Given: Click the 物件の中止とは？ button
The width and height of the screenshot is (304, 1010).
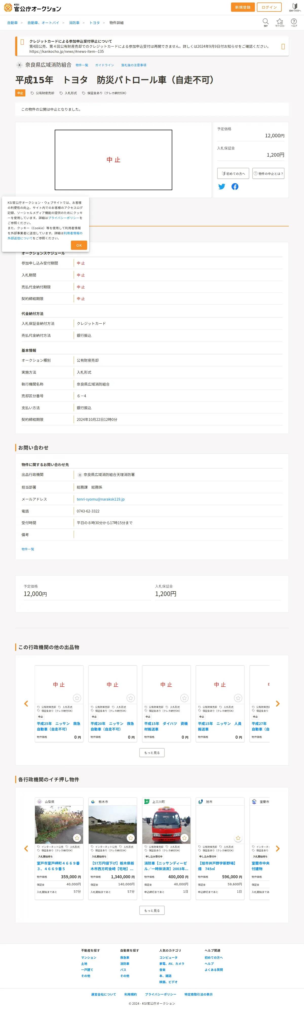Looking at the screenshot, I should pyautogui.click(x=268, y=173).
